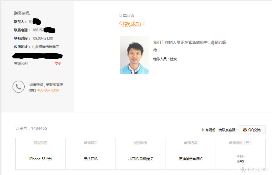272x175 pixels.
Task: Click the phone icon for customer service
Action: tap(19, 87)
